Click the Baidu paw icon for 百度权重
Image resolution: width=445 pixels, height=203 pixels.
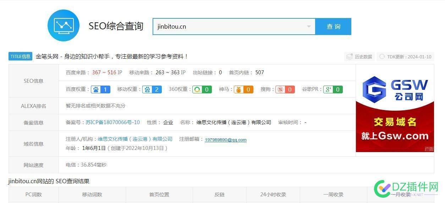(95, 89)
